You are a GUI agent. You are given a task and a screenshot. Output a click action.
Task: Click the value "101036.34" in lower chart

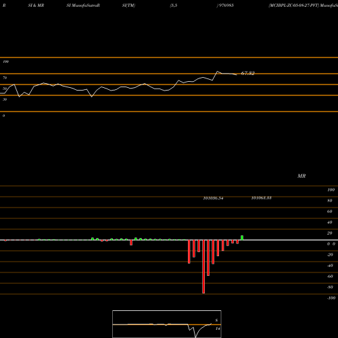(213, 198)
